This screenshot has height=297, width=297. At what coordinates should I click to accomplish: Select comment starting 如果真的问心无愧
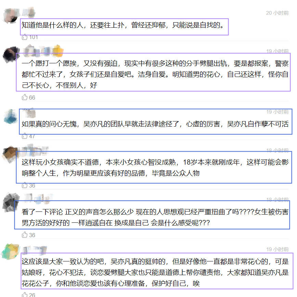coord(155,124)
